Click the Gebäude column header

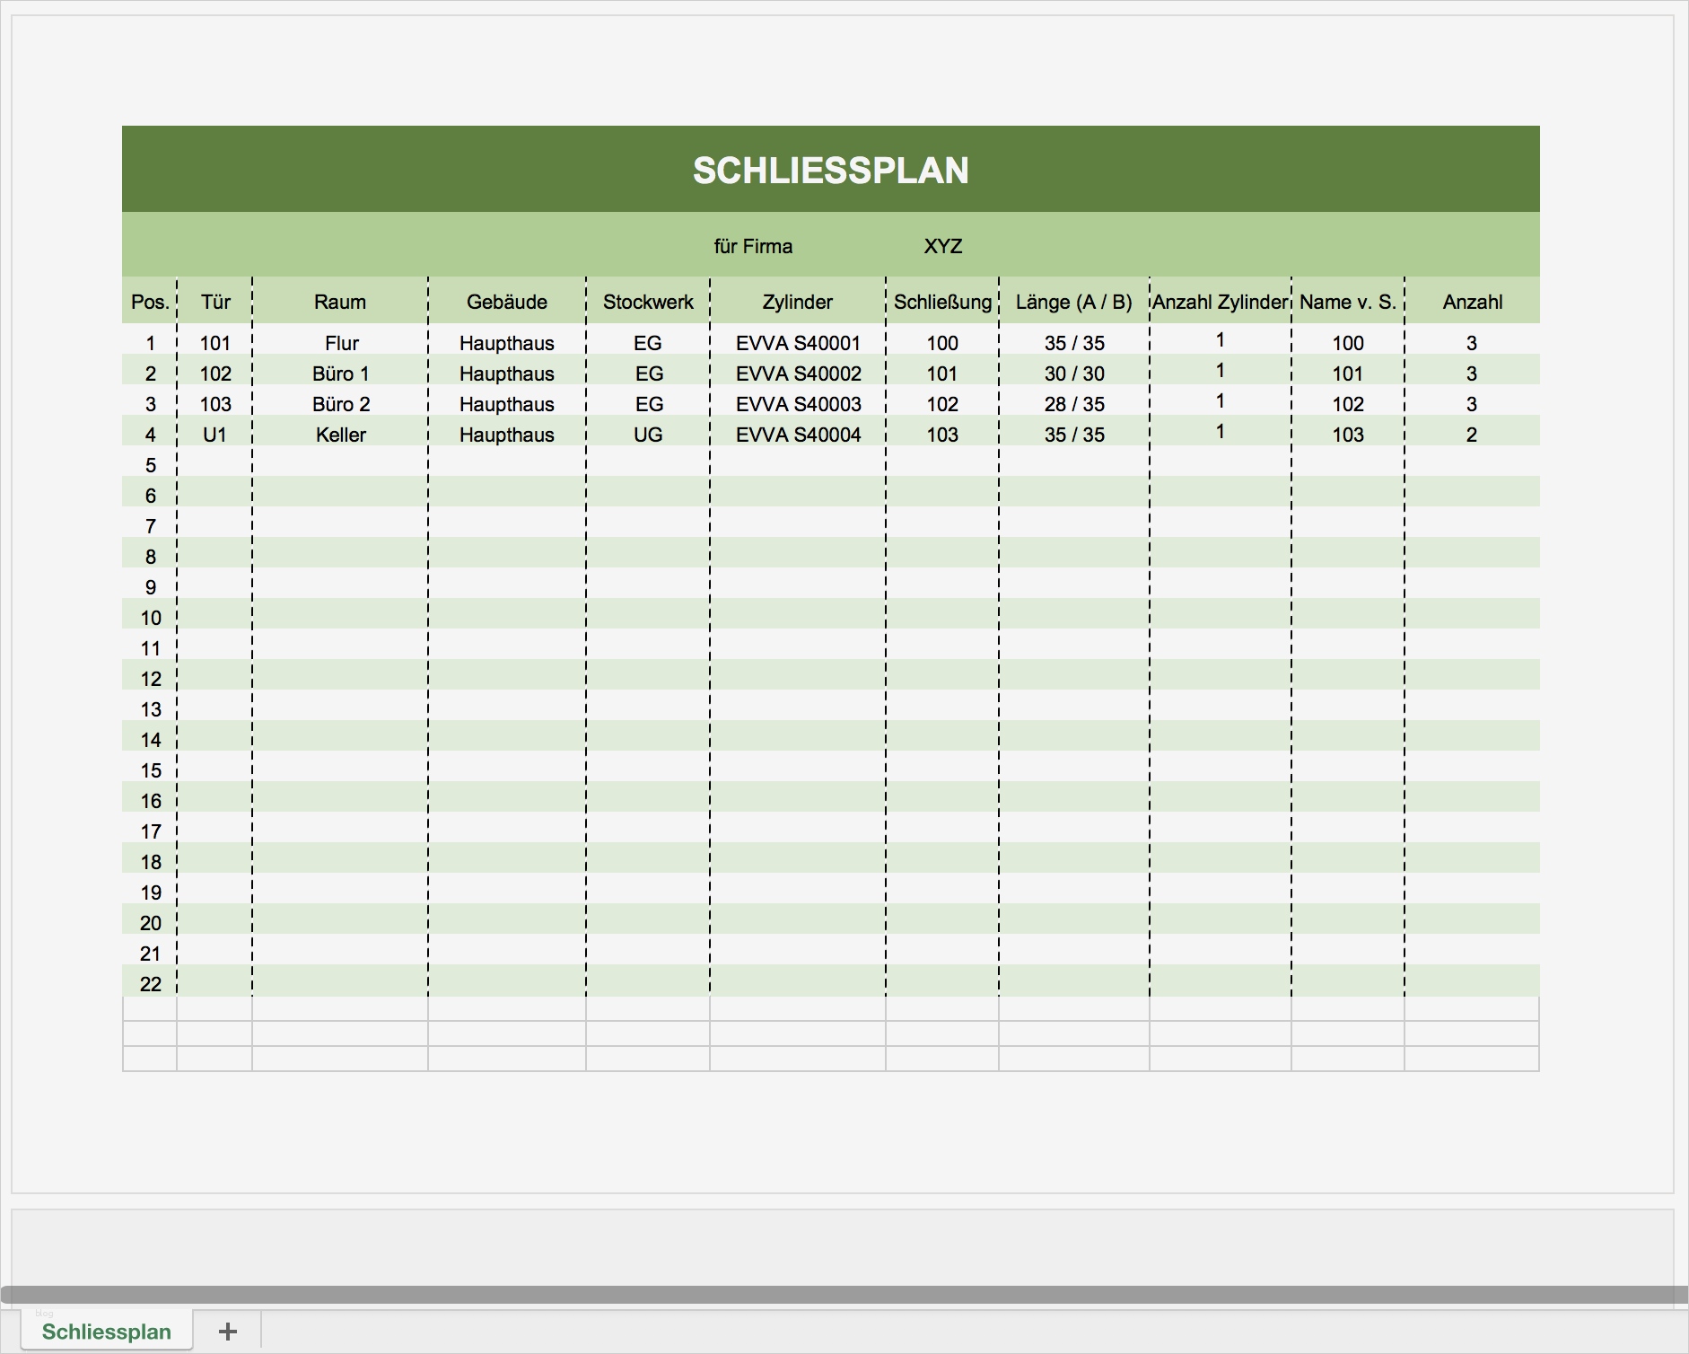tap(508, 302)
